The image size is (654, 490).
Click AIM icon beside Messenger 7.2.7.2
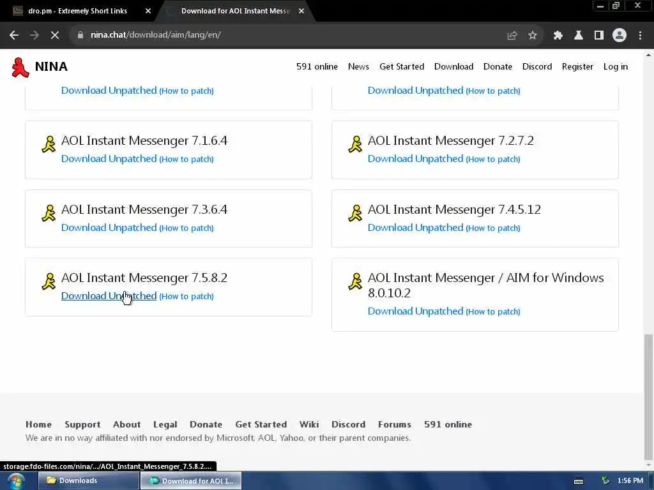(355, 144)
